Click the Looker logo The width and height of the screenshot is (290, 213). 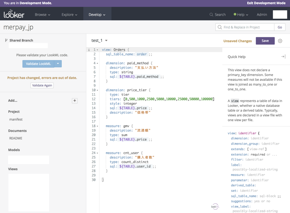pos(14,14)
